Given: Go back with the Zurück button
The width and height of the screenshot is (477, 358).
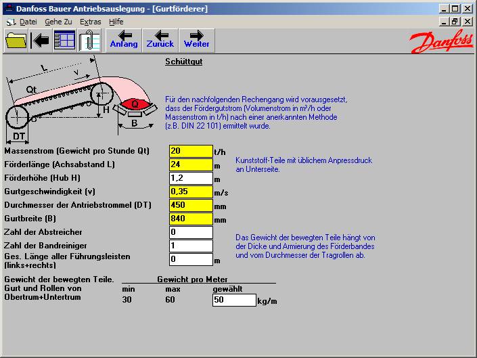Looking at the screenshot, I should (160, 41).
